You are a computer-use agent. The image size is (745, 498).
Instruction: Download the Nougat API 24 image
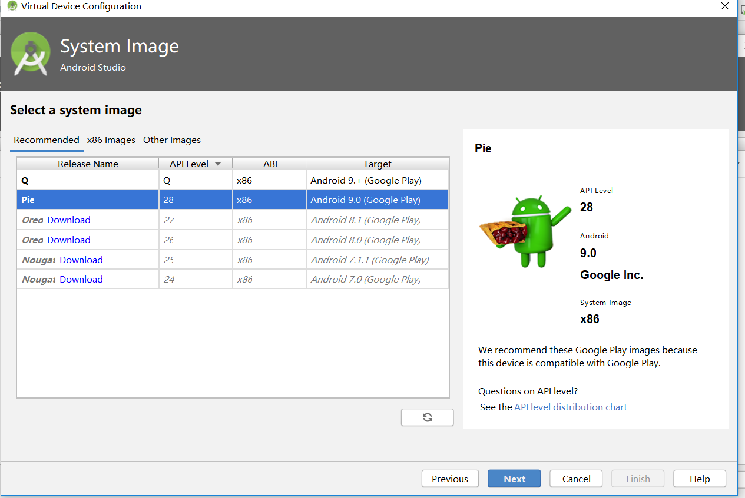pos(81,280)
